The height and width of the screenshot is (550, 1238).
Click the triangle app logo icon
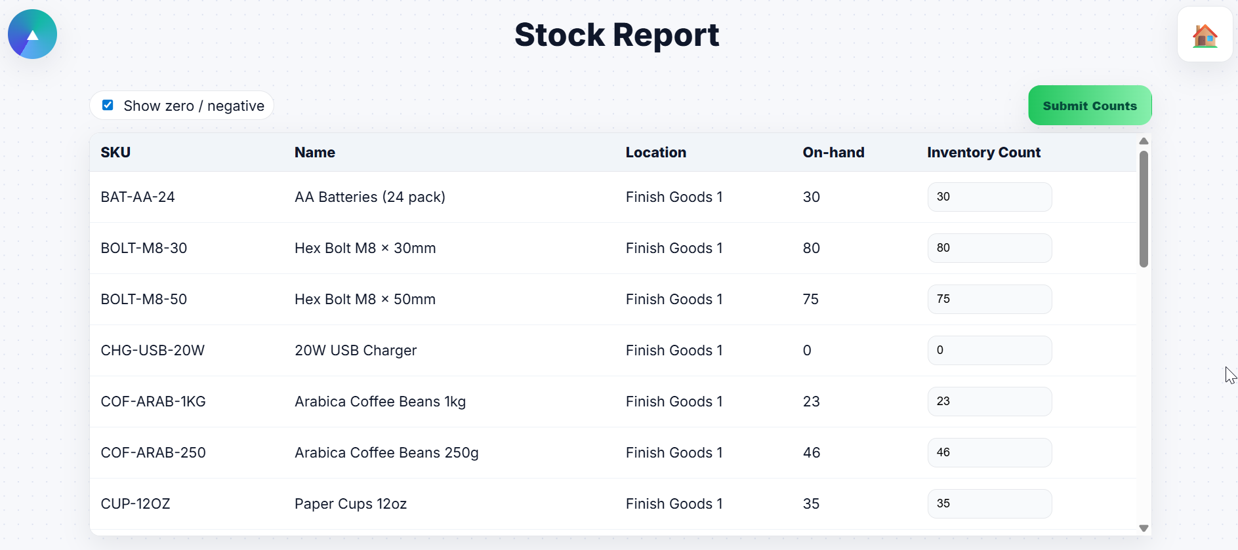32,34
